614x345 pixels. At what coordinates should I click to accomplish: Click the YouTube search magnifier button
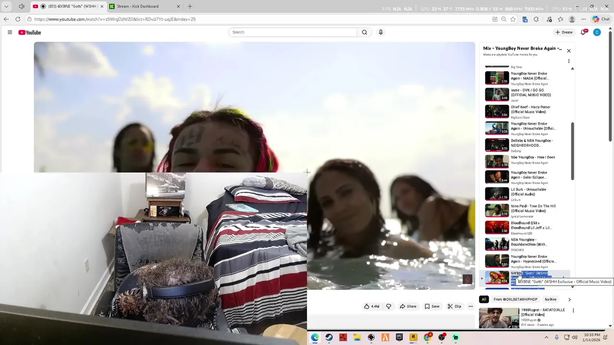[365, 32]
